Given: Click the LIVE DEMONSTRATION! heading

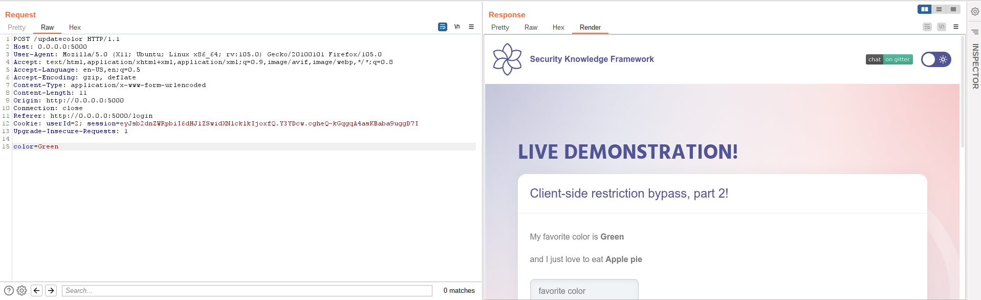Looking at the screenshot, I should click(x=628, y=152).
